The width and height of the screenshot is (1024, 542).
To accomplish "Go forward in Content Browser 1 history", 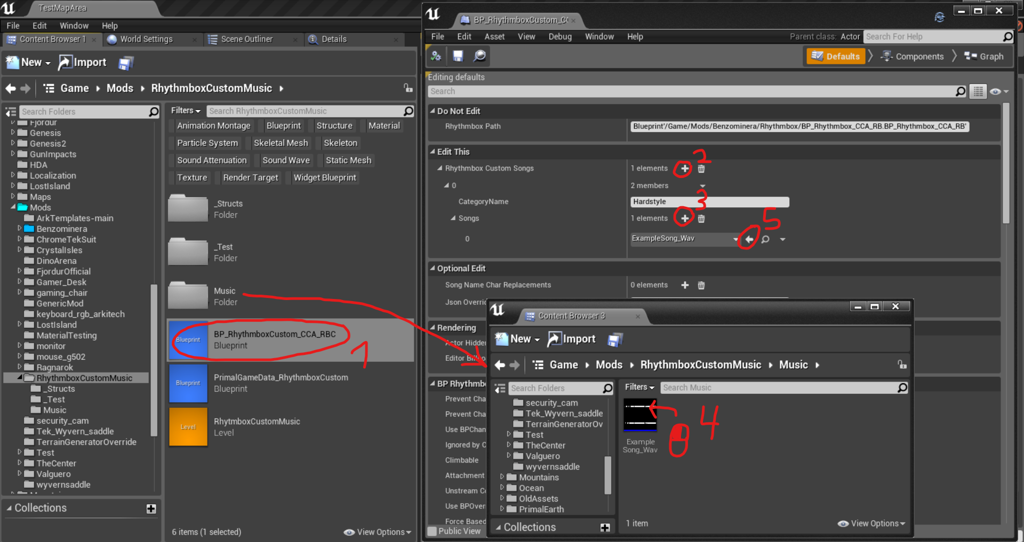I will point(25,88).
